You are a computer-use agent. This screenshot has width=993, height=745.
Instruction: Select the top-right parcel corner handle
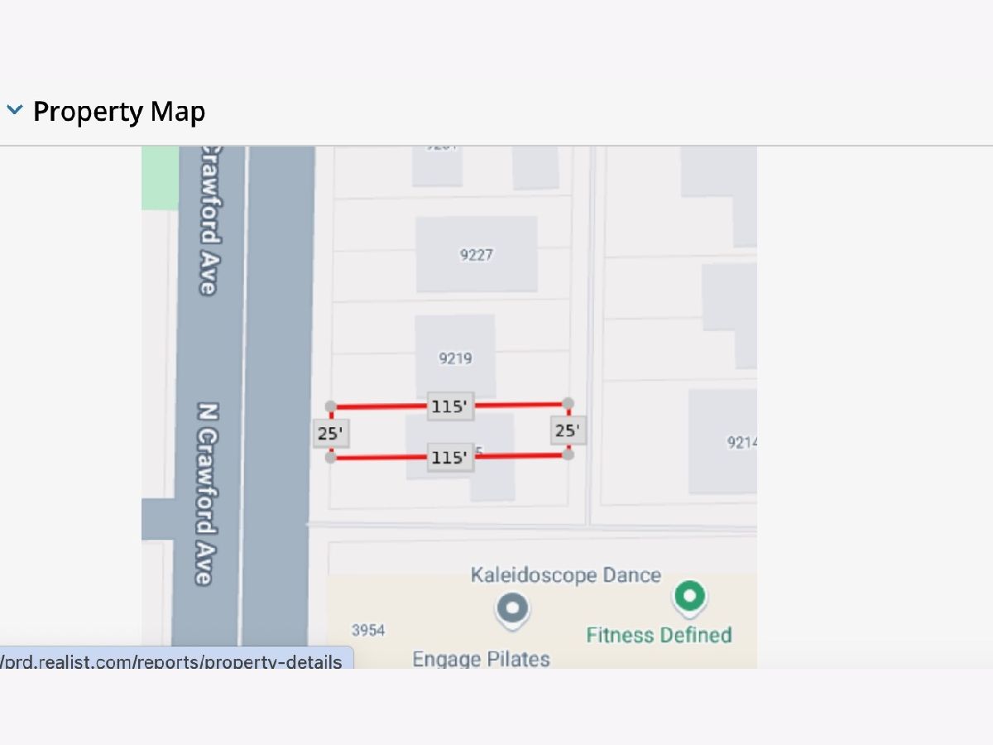coord(568,403)
